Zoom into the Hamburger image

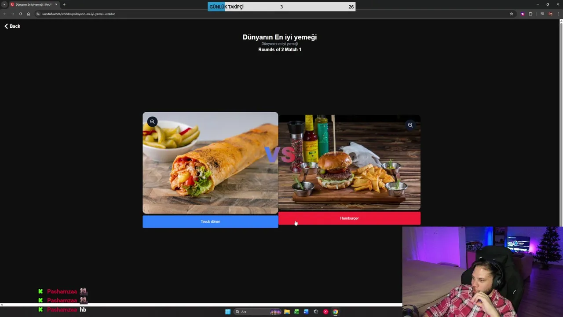(x=410, y=125)
